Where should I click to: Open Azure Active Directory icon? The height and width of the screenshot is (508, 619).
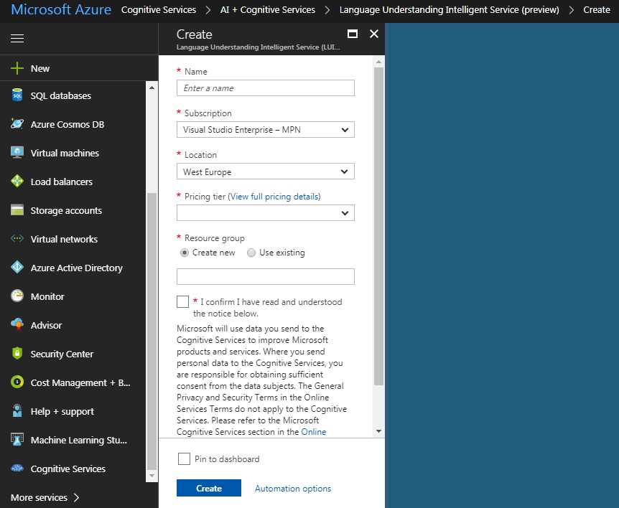pos(17,268)
